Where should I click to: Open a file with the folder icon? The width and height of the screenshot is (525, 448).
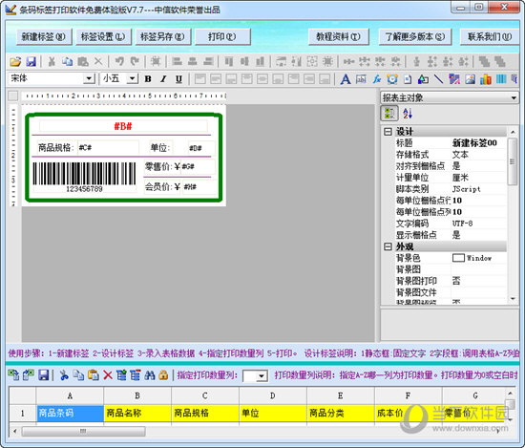(15, 61)
